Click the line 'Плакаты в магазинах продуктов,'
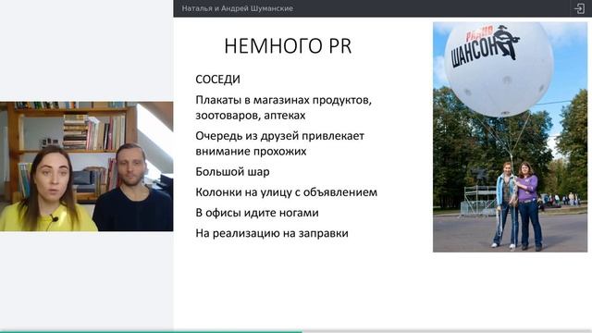Viewport: 592px width, 333px height. point(284,100)
